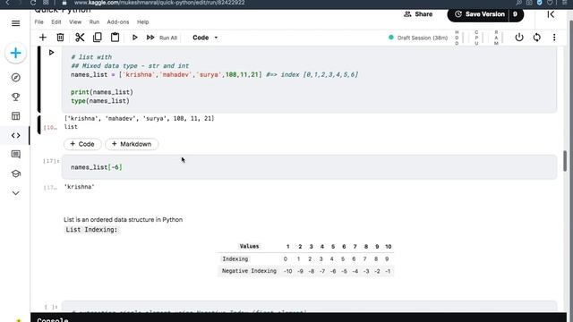The width and height of the screenshot is (573, 322).
Task: Click the 'list' type output text
Action: 71,127
